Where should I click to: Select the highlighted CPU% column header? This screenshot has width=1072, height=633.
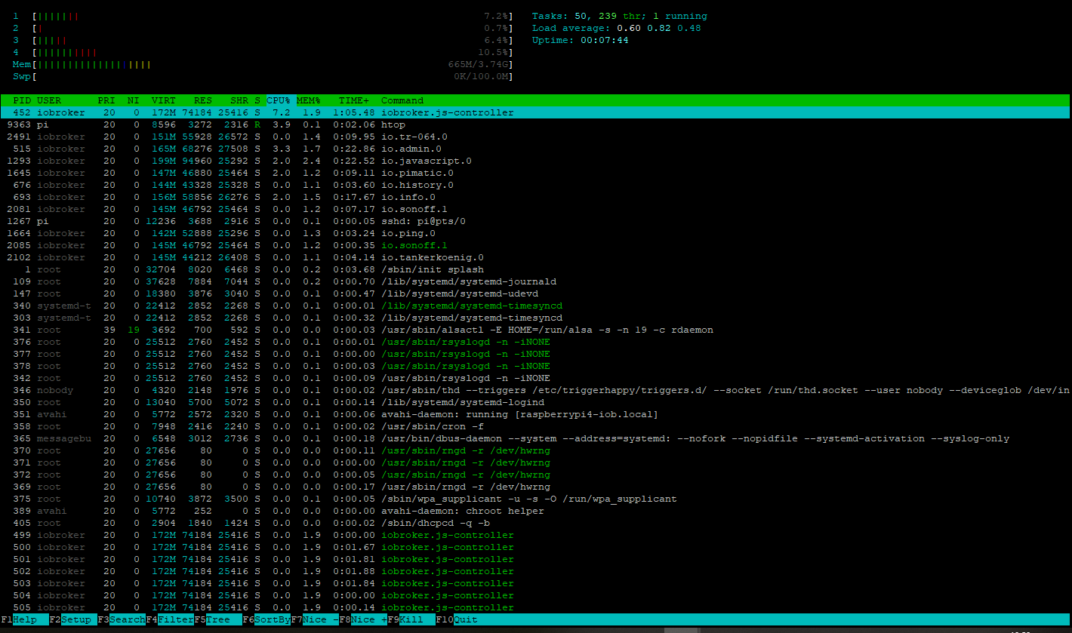tap(279, 100)
